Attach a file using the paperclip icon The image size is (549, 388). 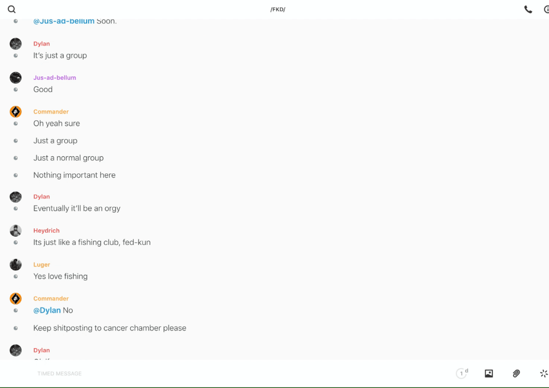pos(516,374)
